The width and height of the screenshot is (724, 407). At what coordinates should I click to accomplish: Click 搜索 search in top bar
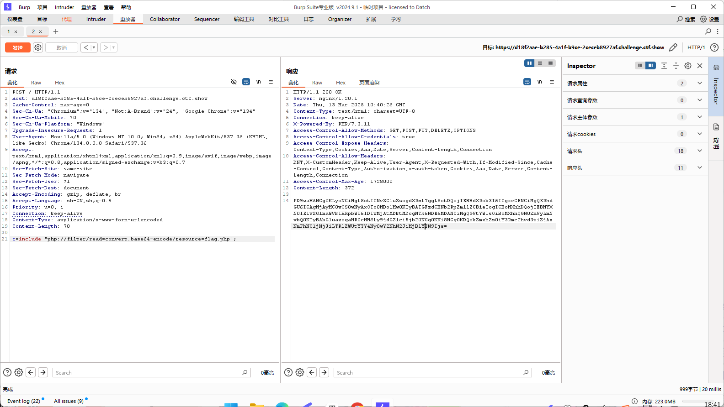point(686,19)
